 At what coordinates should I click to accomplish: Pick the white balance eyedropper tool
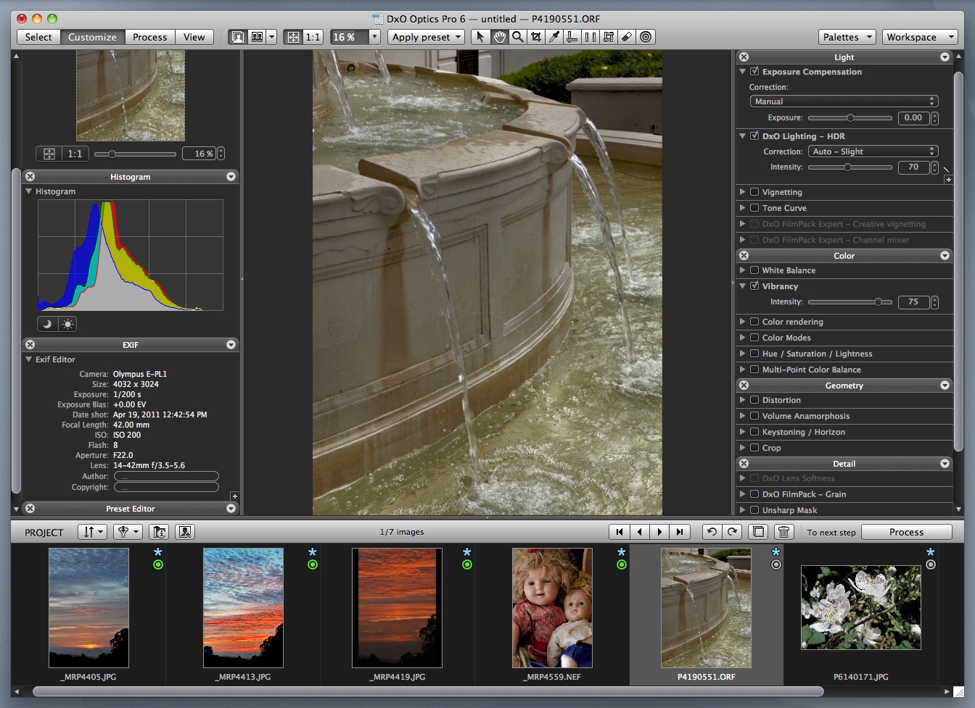click(x=554, y=37)
